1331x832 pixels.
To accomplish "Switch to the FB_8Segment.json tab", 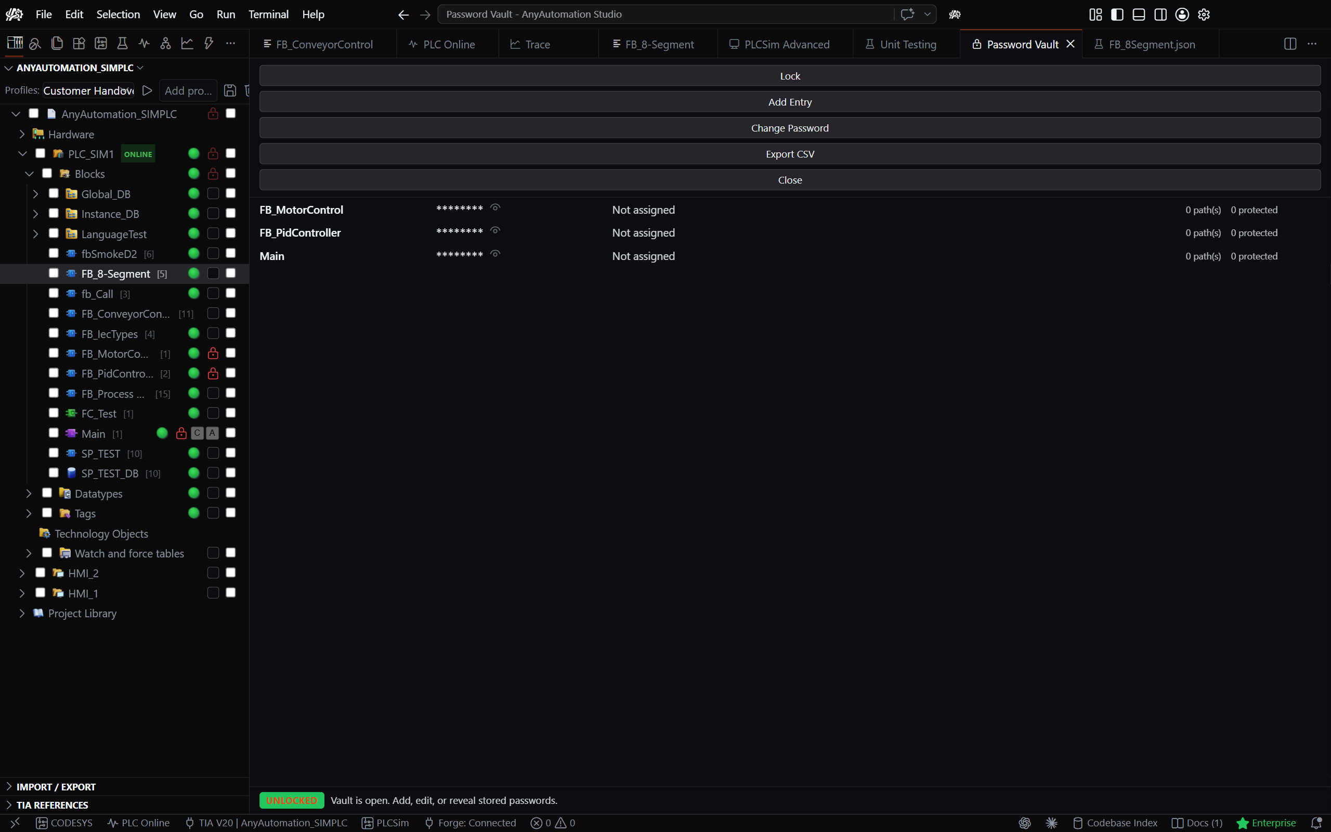I will coord(1151,44).
